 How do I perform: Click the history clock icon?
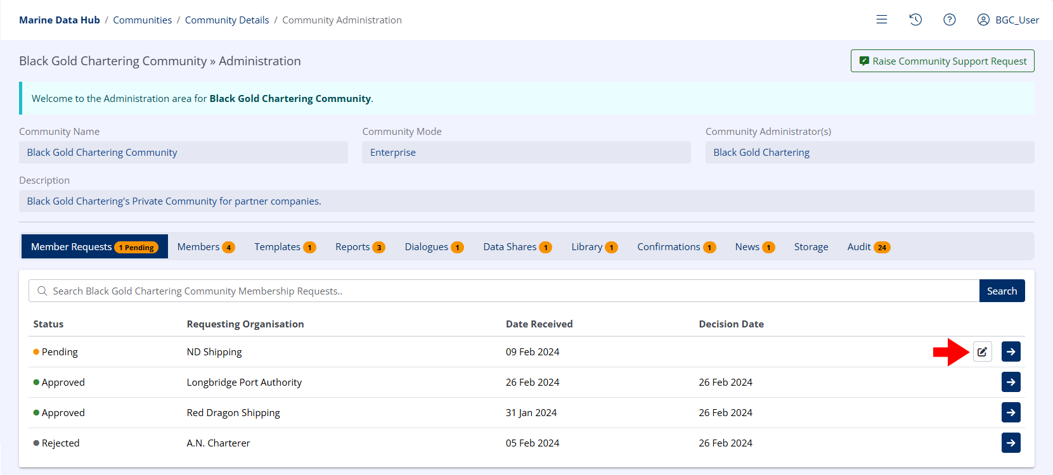915,20
